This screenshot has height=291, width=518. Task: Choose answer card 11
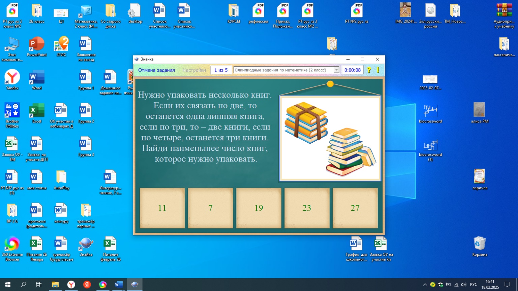[x=162, y=208]
